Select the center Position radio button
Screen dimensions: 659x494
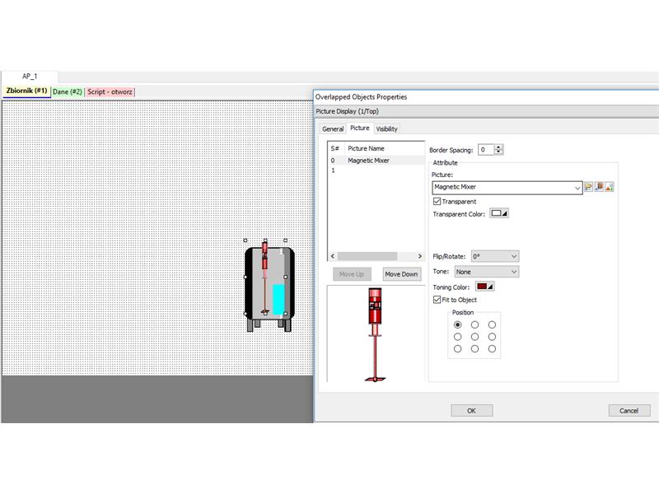(x=475, y=337)
